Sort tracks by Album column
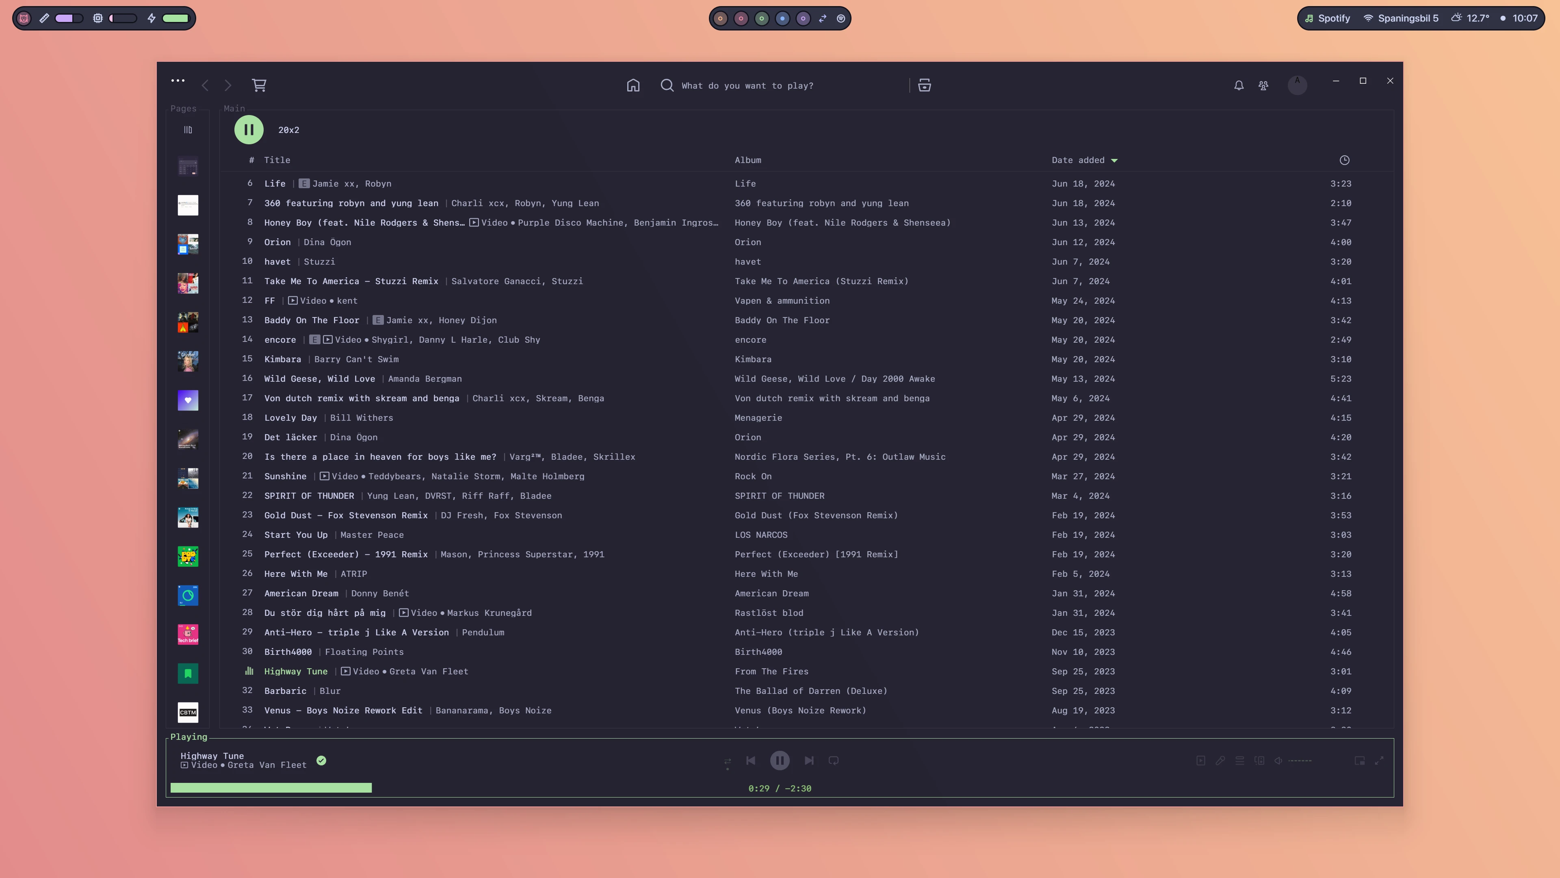Image resolution: width=1560 pixels, height=878 pixels. pyautogui.click(x=748, y=160)
